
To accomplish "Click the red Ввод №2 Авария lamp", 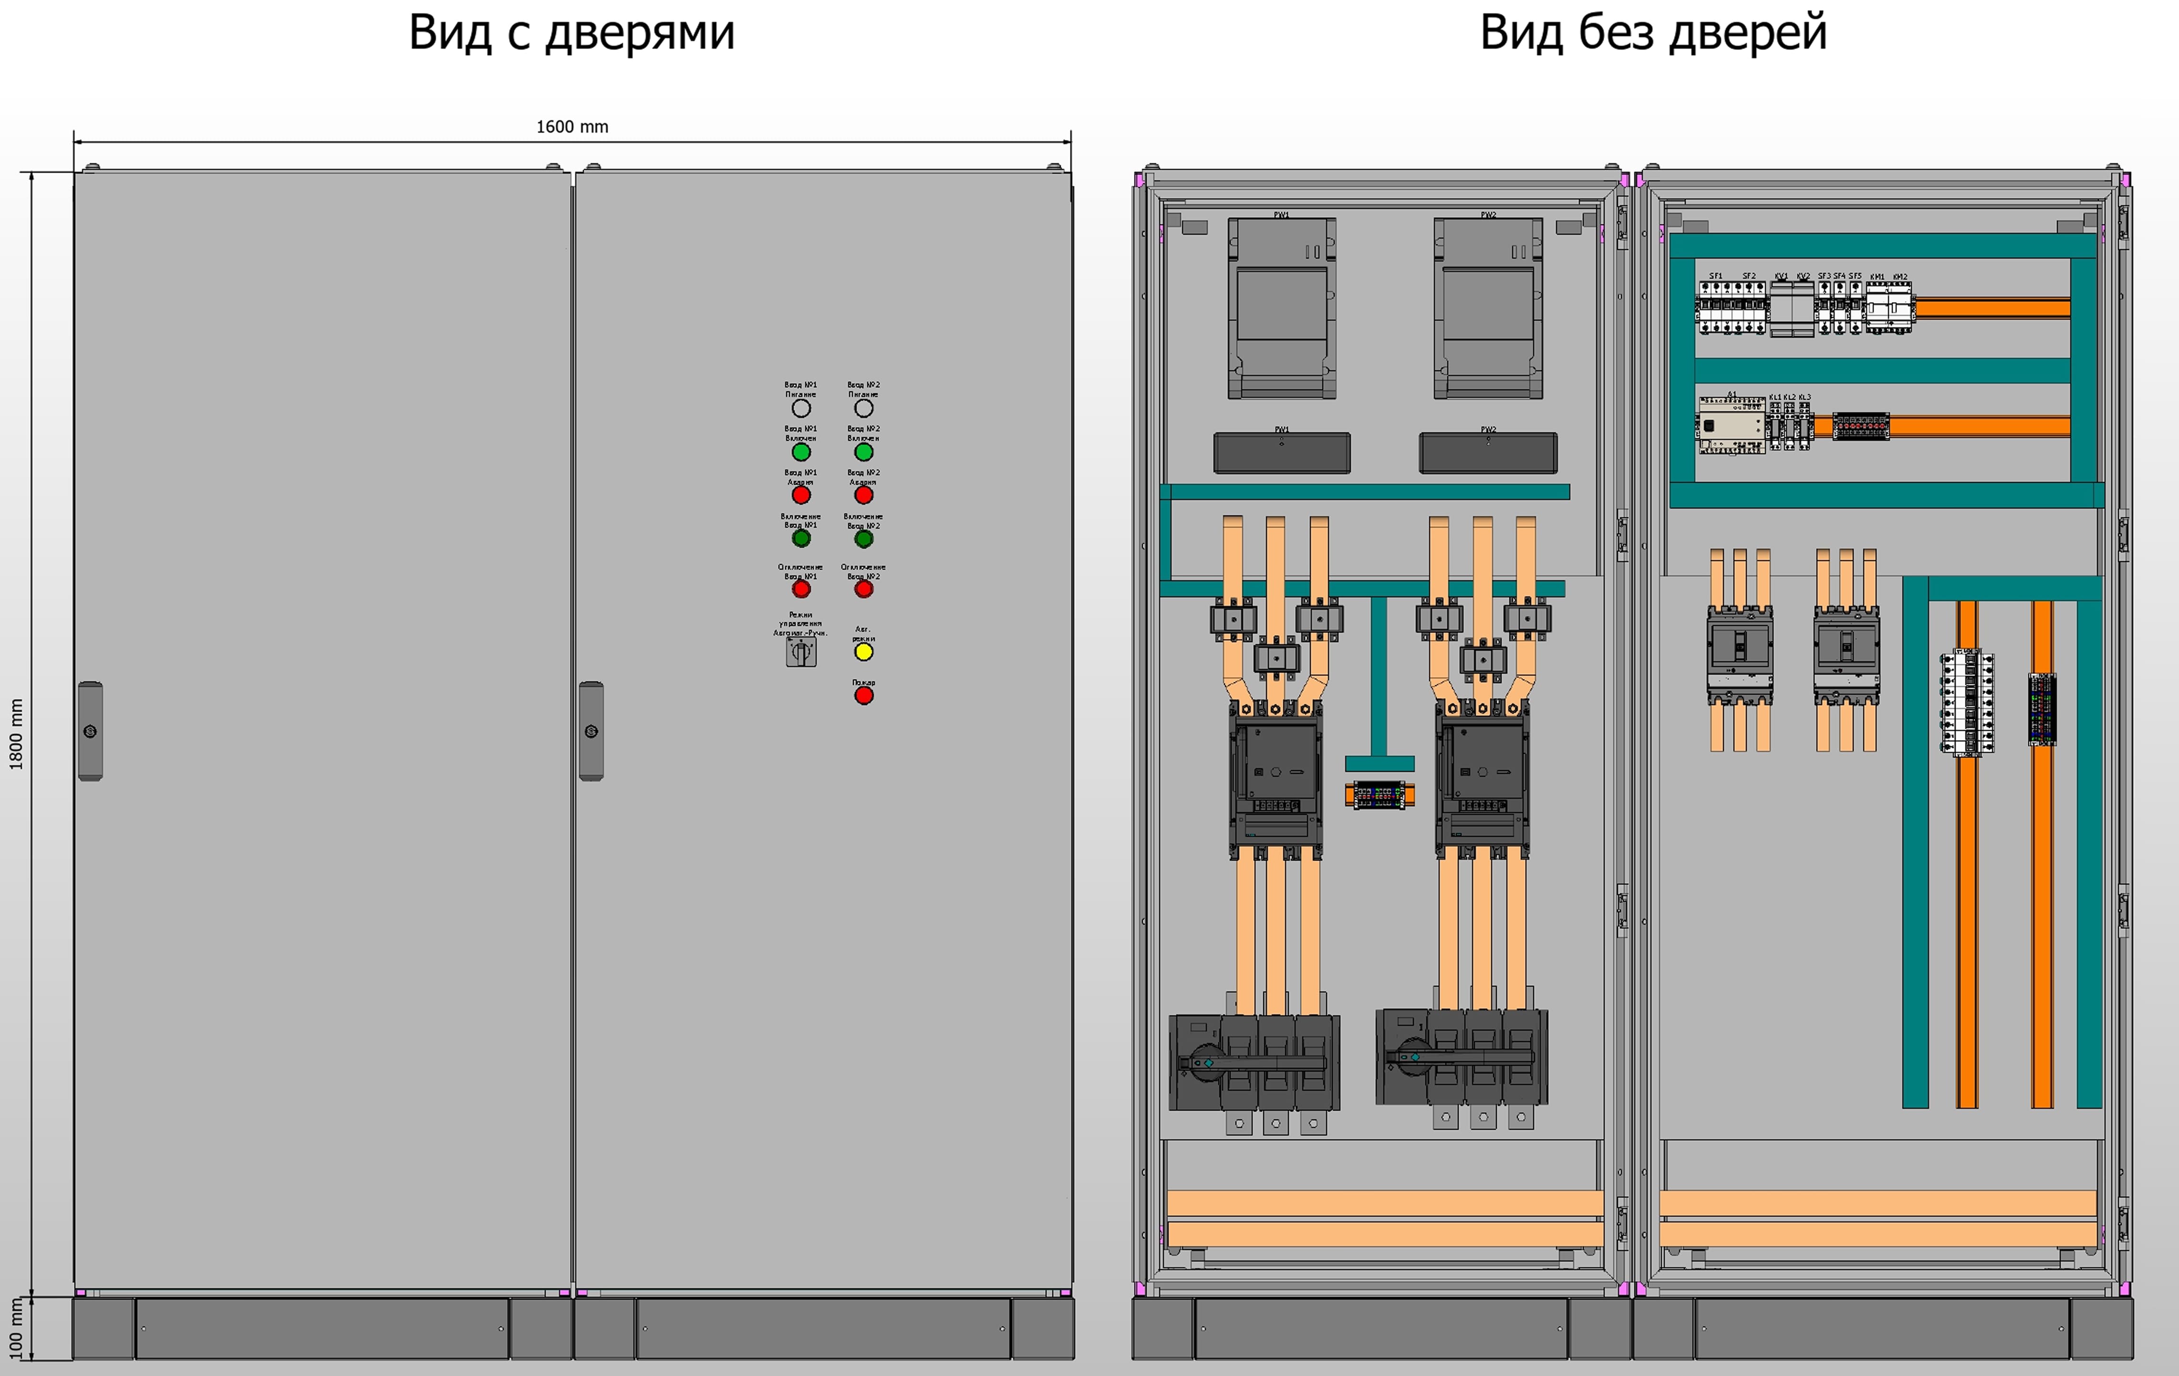I will coord(863,495).
